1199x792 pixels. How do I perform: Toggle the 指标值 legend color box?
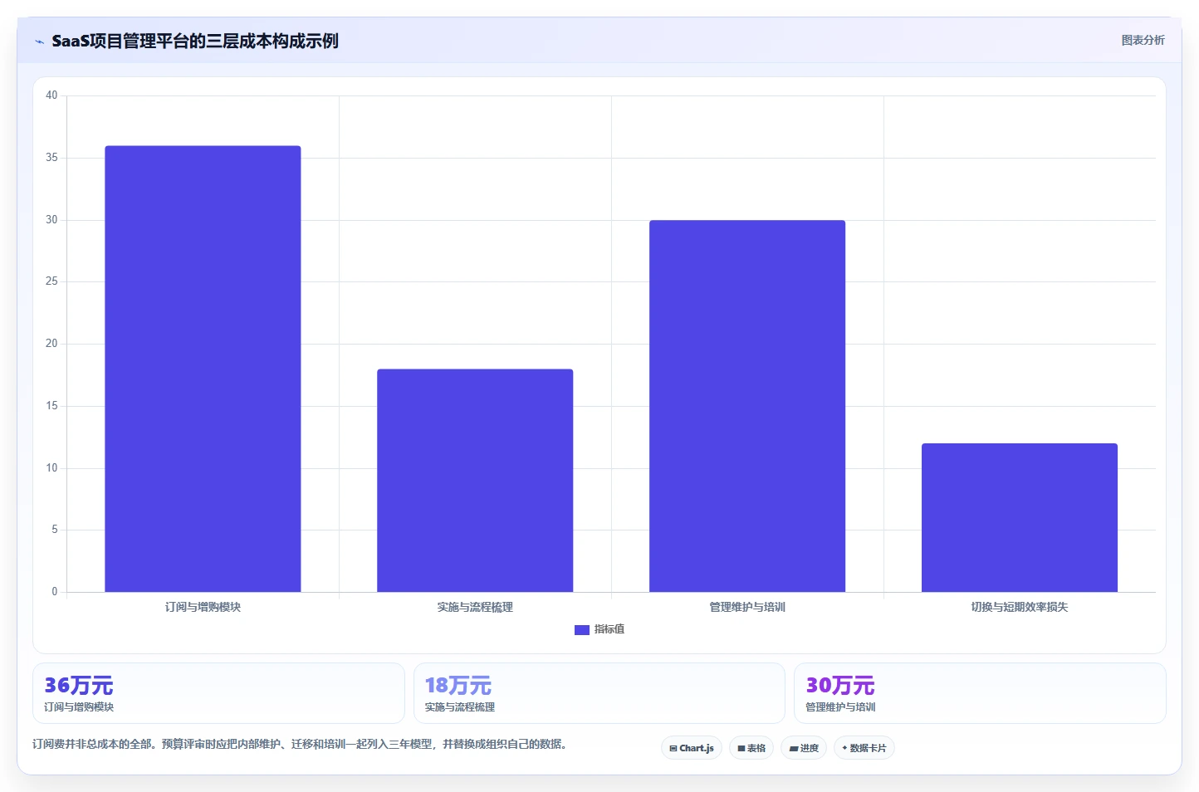582,630
